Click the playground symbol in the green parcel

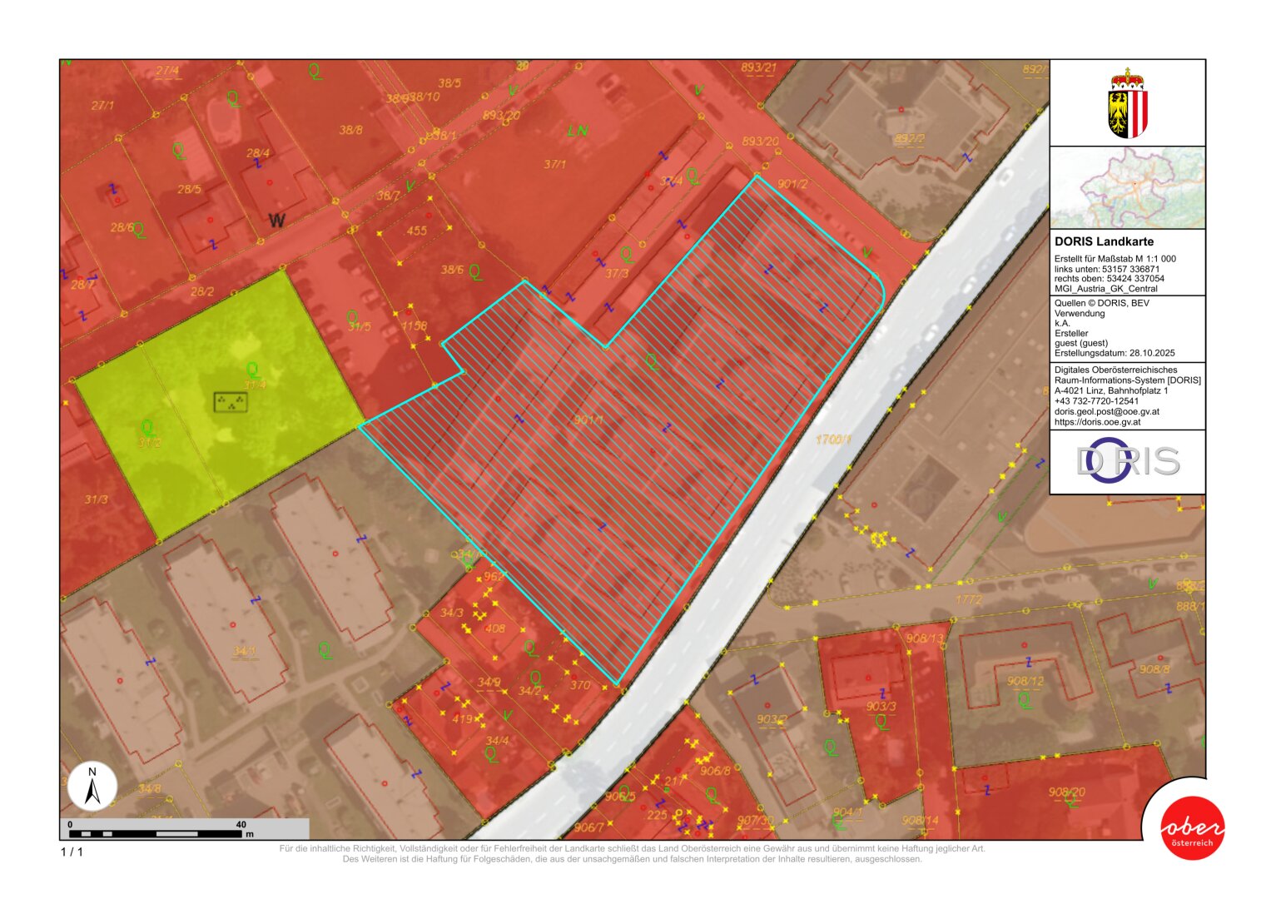[231, 403]
